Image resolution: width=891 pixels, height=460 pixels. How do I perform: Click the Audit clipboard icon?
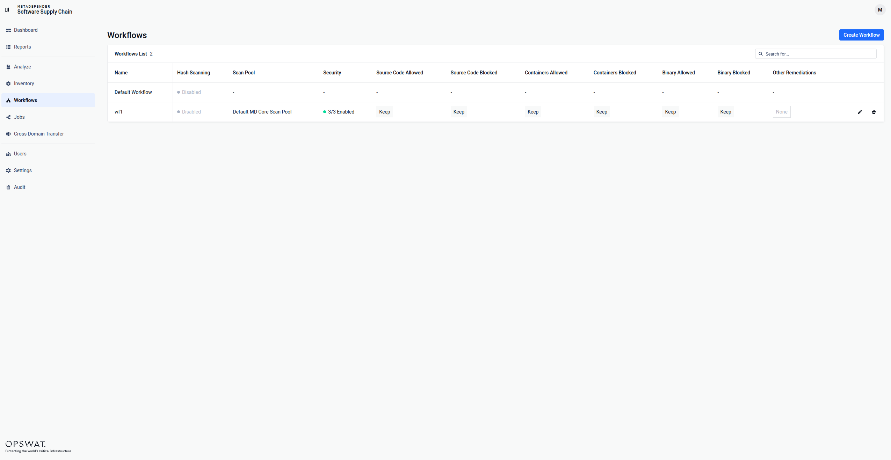coord(8,187)
